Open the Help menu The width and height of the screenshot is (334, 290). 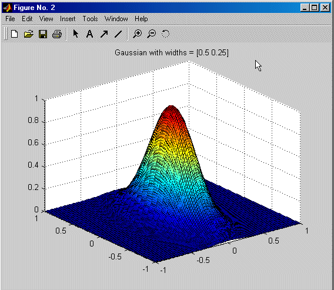141,19
